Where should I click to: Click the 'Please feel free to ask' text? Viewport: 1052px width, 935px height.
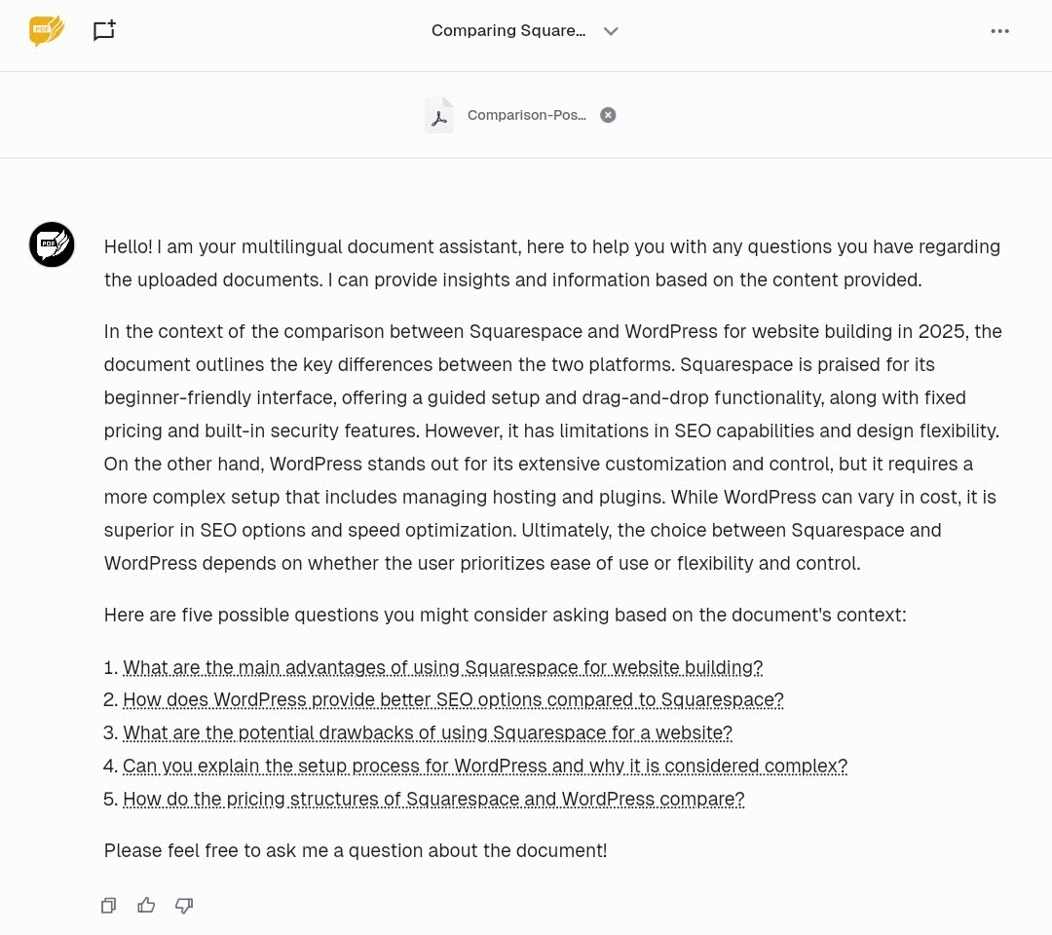(356, 850)
